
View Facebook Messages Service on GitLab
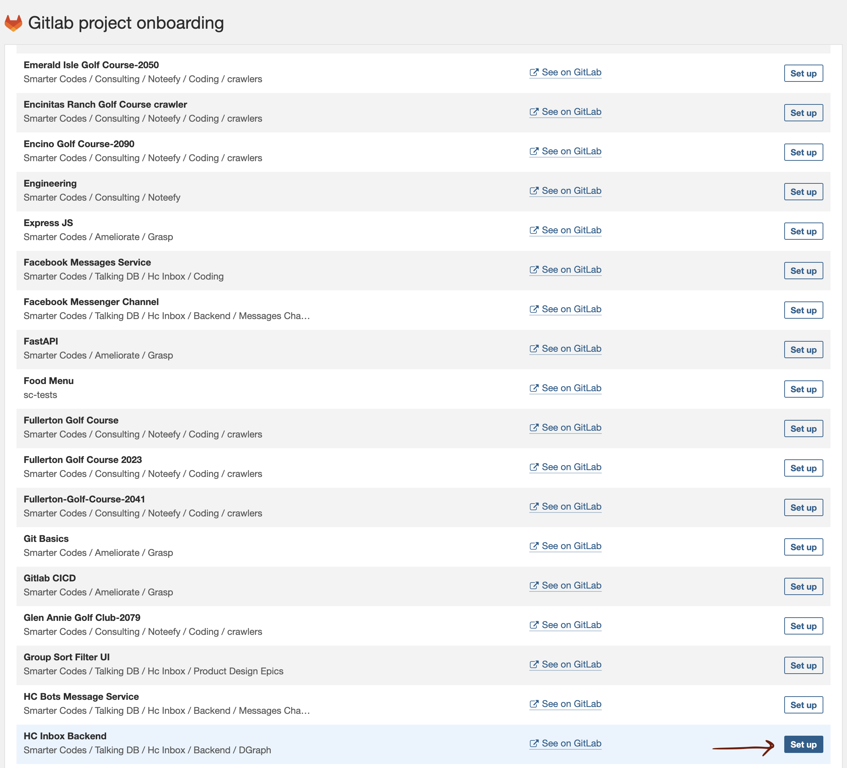tap(565, 270)
